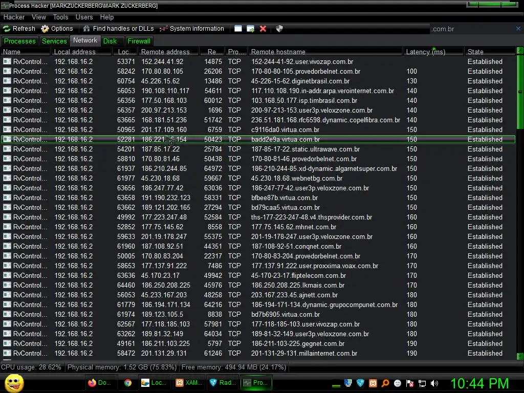
Task: Select hostname badd2e9a.virtua.com.br
Action: pos(286,139)
